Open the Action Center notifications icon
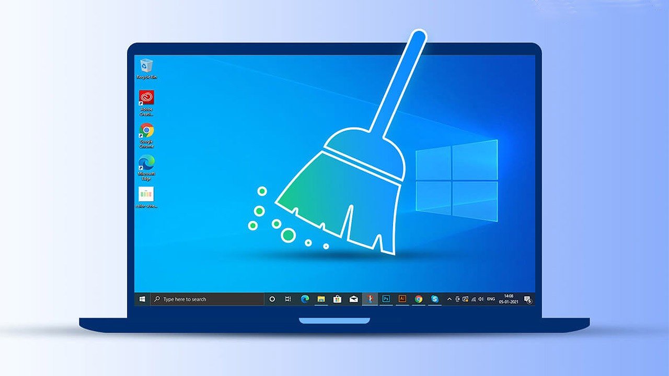 pos(528,300)
